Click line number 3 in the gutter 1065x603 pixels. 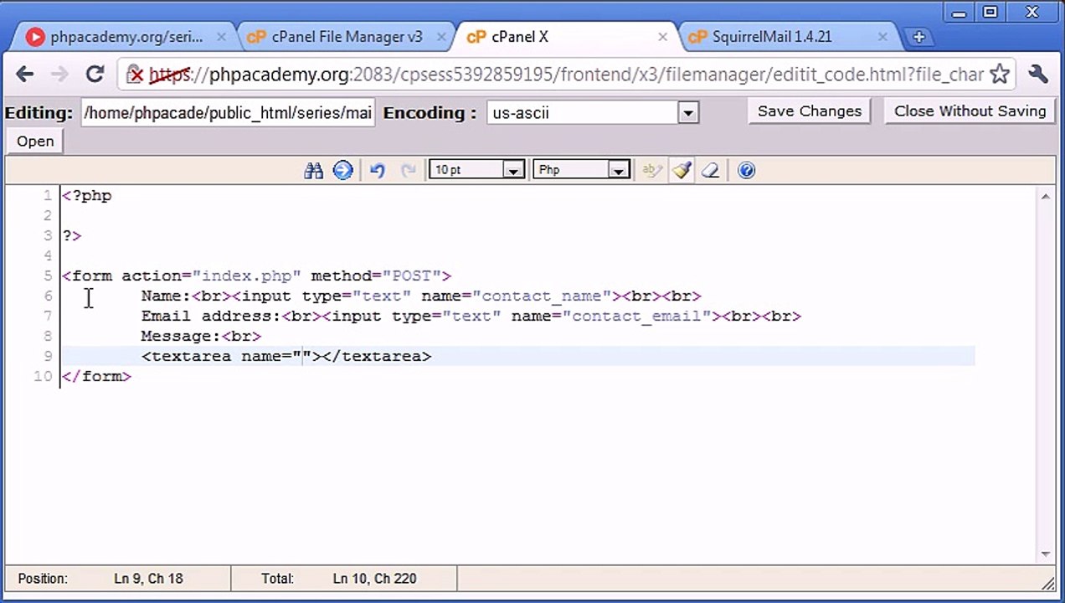49,235
